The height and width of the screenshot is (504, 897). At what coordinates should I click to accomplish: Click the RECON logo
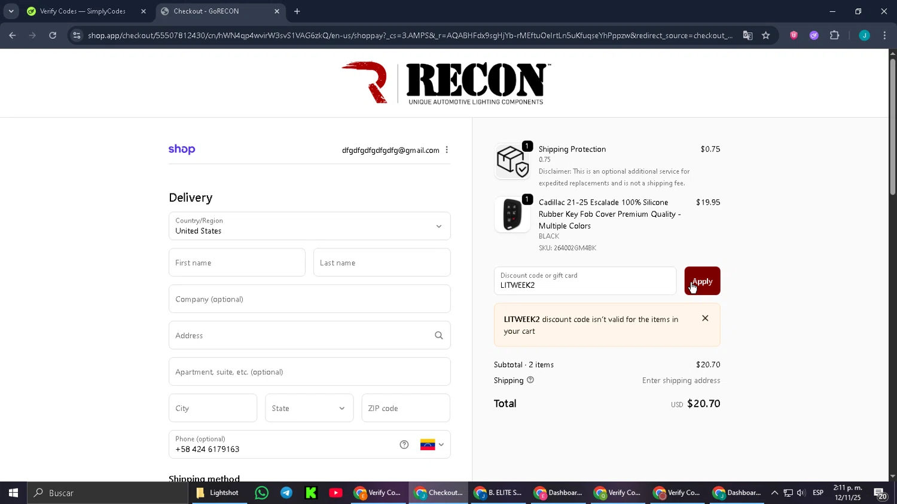coord(446,83)
